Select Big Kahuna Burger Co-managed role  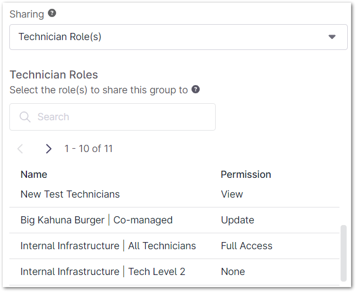(96, 220)
